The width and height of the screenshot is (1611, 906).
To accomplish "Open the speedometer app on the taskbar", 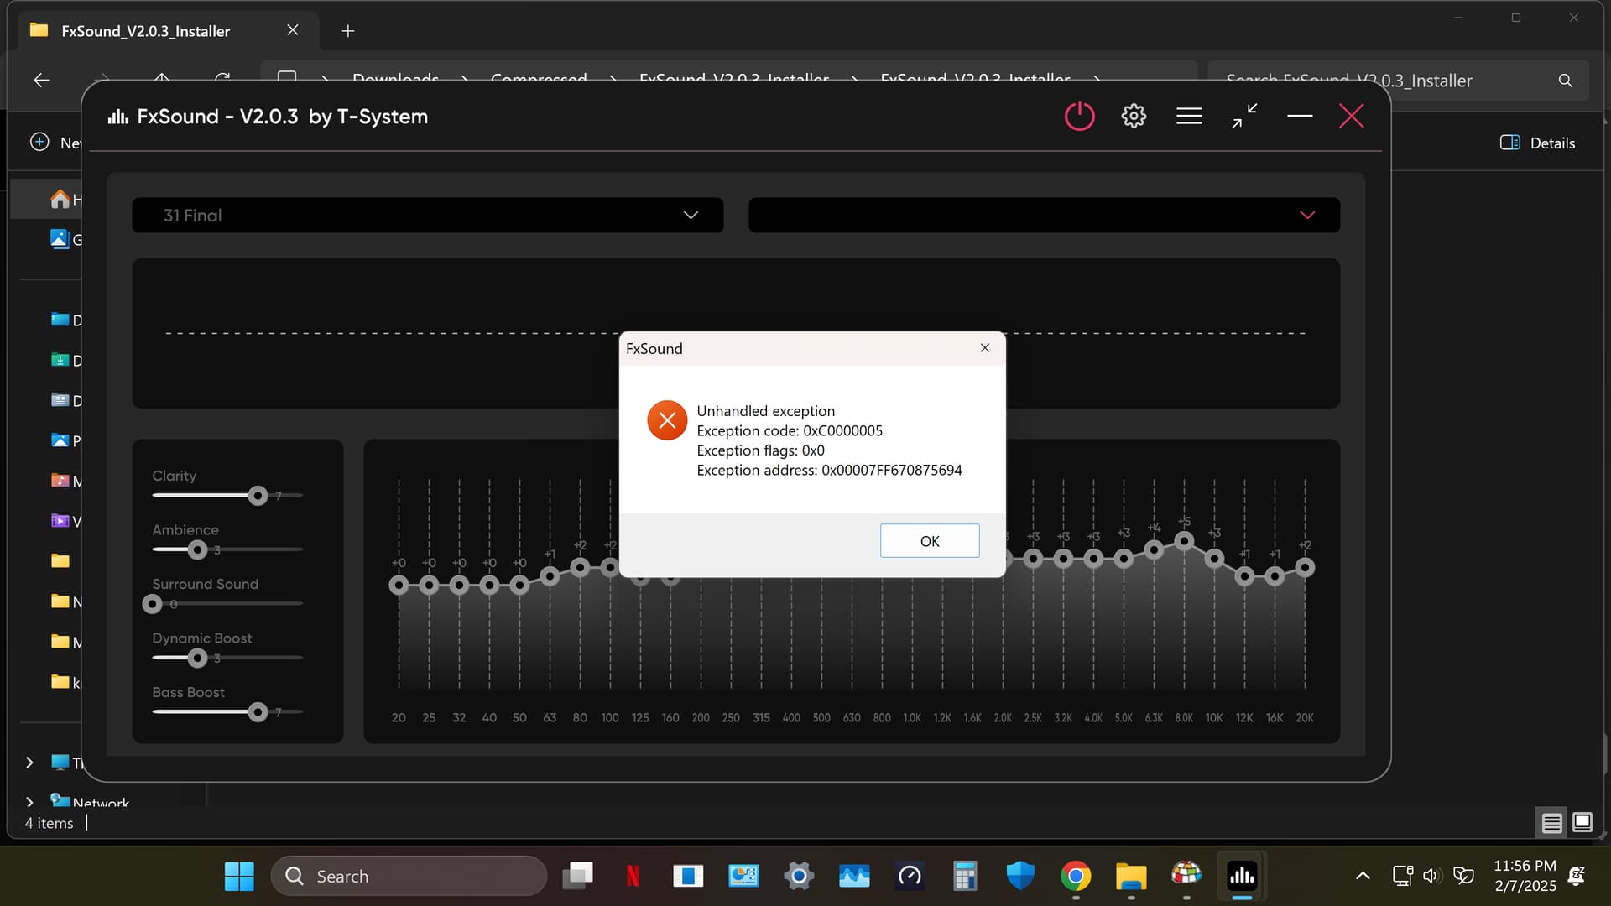I will tap(910, 877).
